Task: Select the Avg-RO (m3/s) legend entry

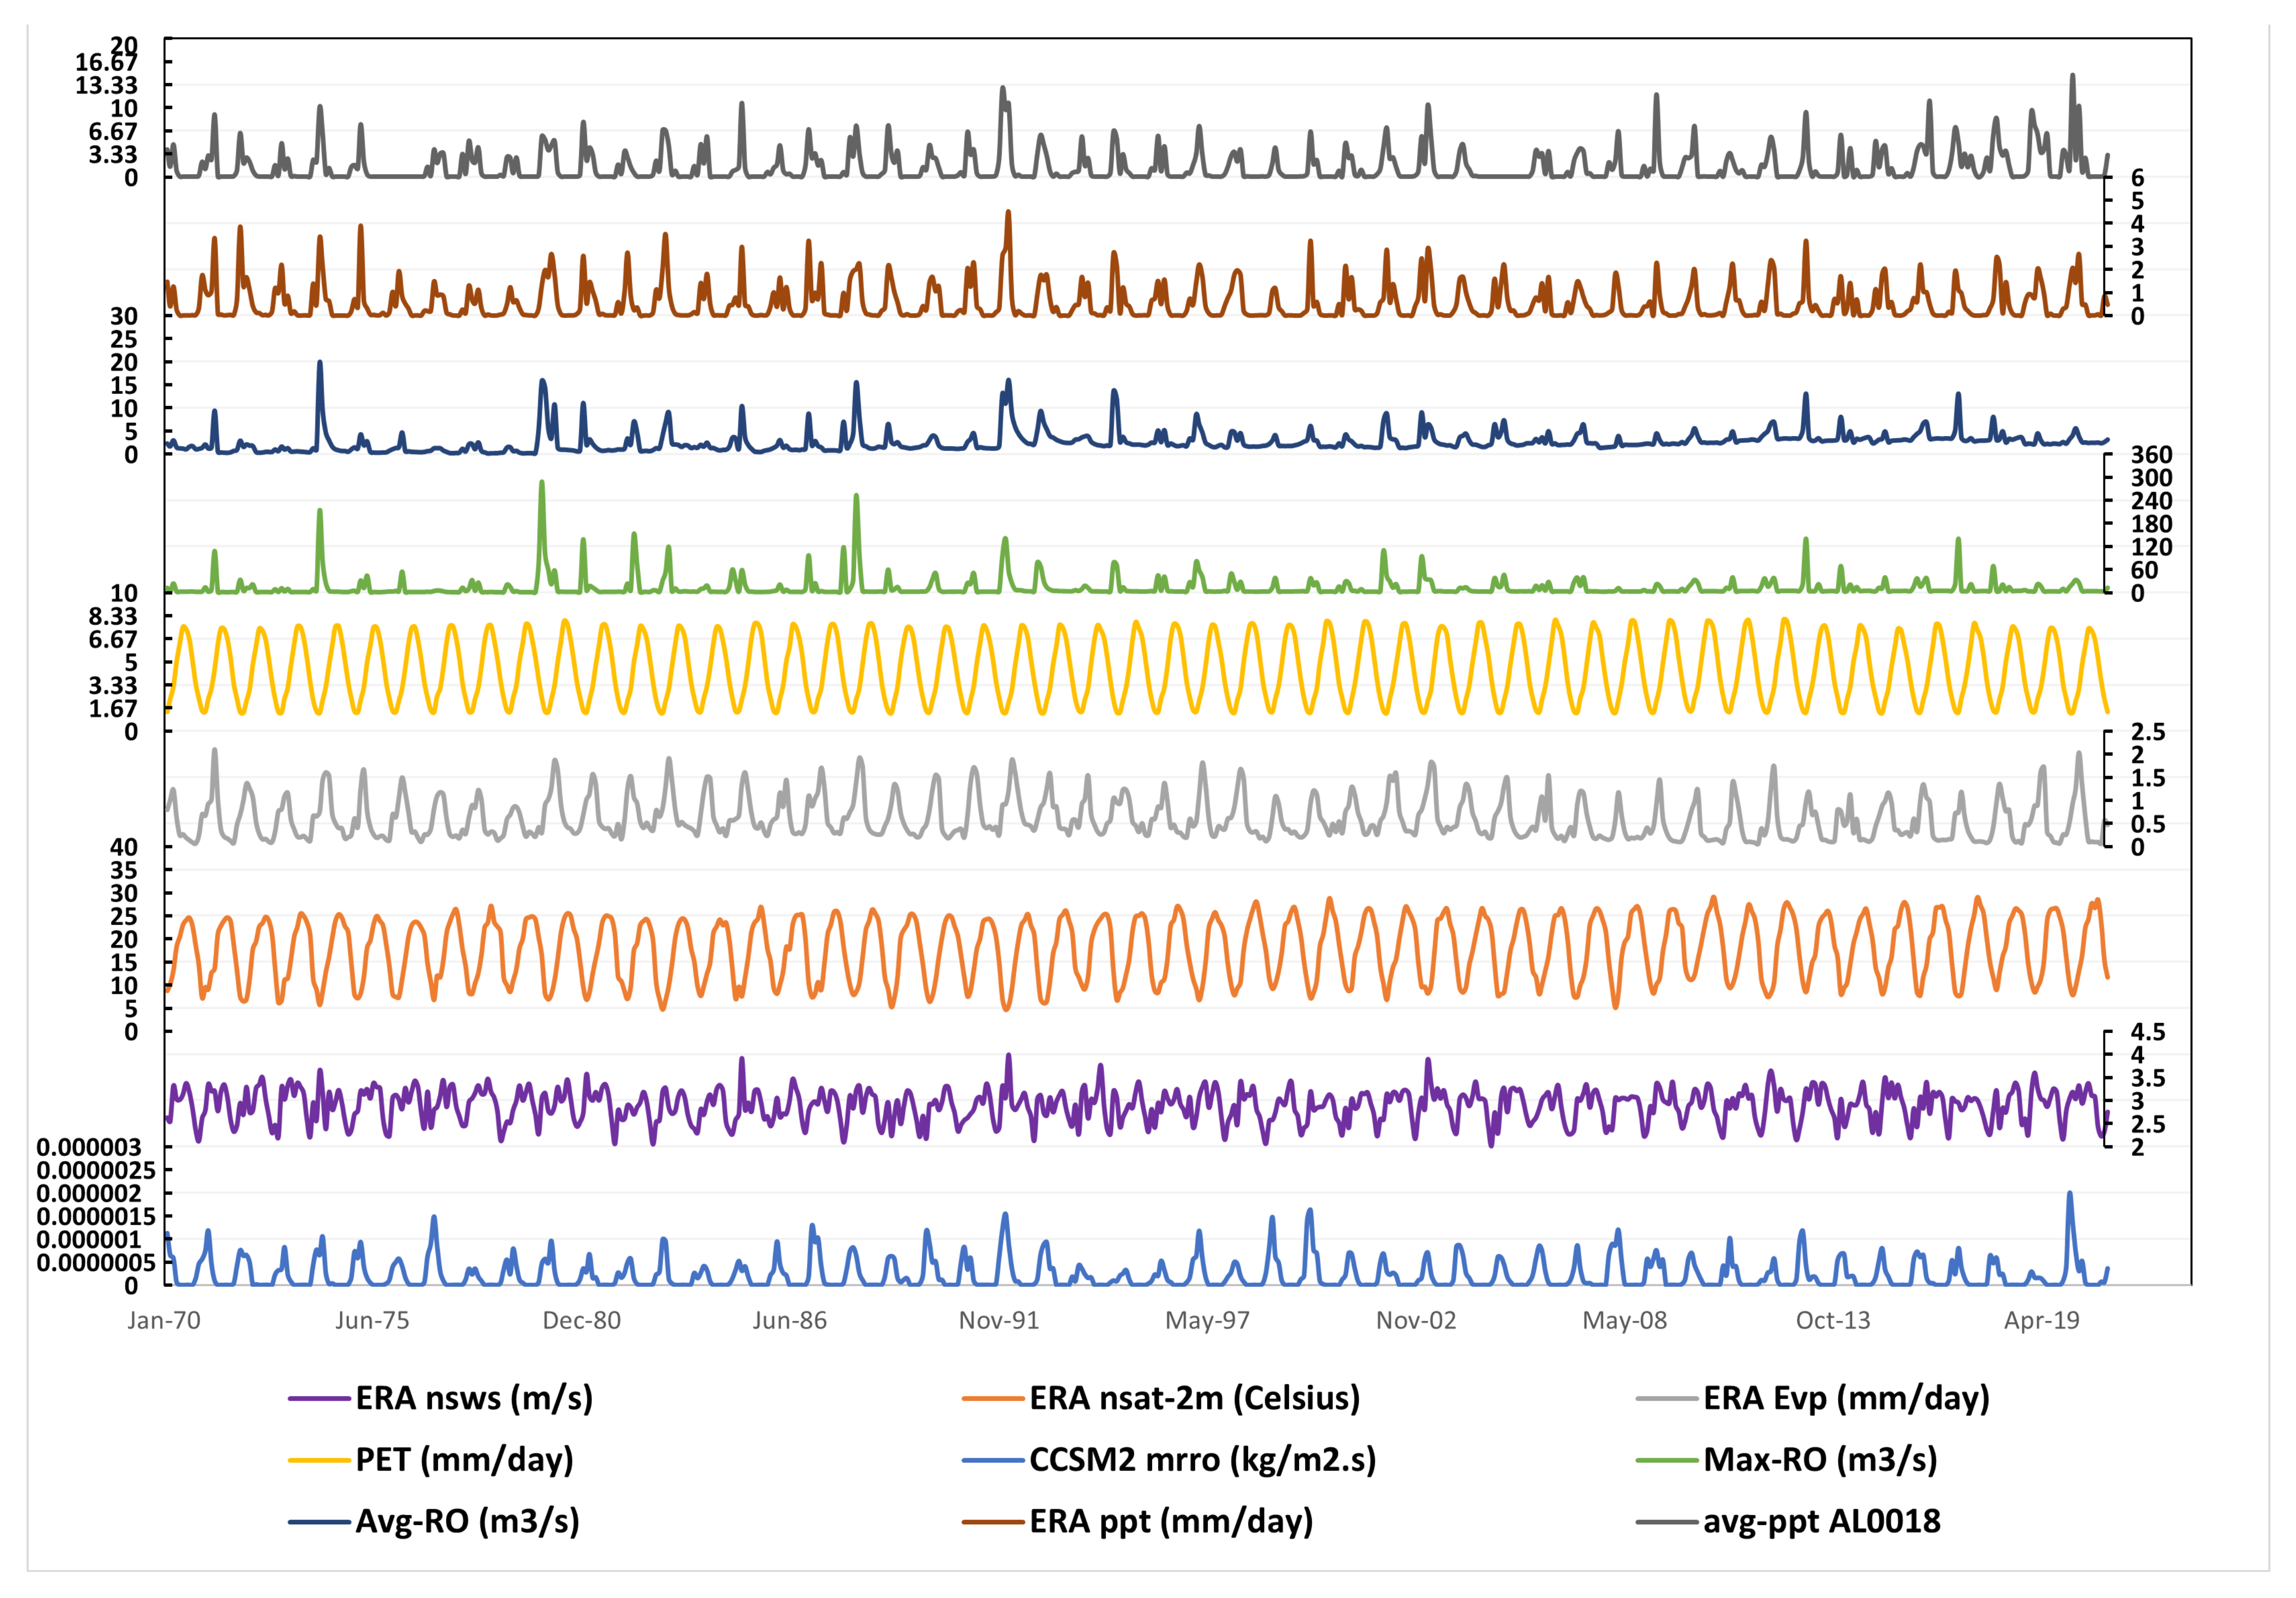Action: [467, 1521]
